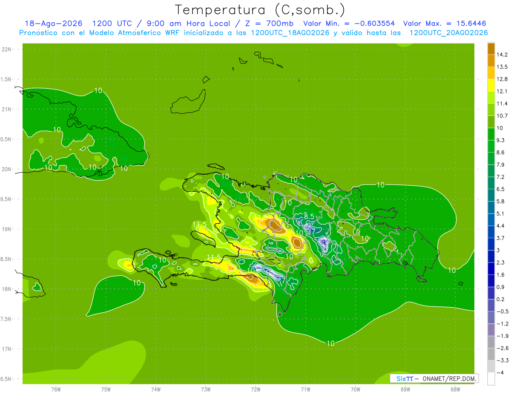Pick the legend swatch between 10.7 and 10
The height and width of the screenshot is (395, 511).
[x=491, y=122]
